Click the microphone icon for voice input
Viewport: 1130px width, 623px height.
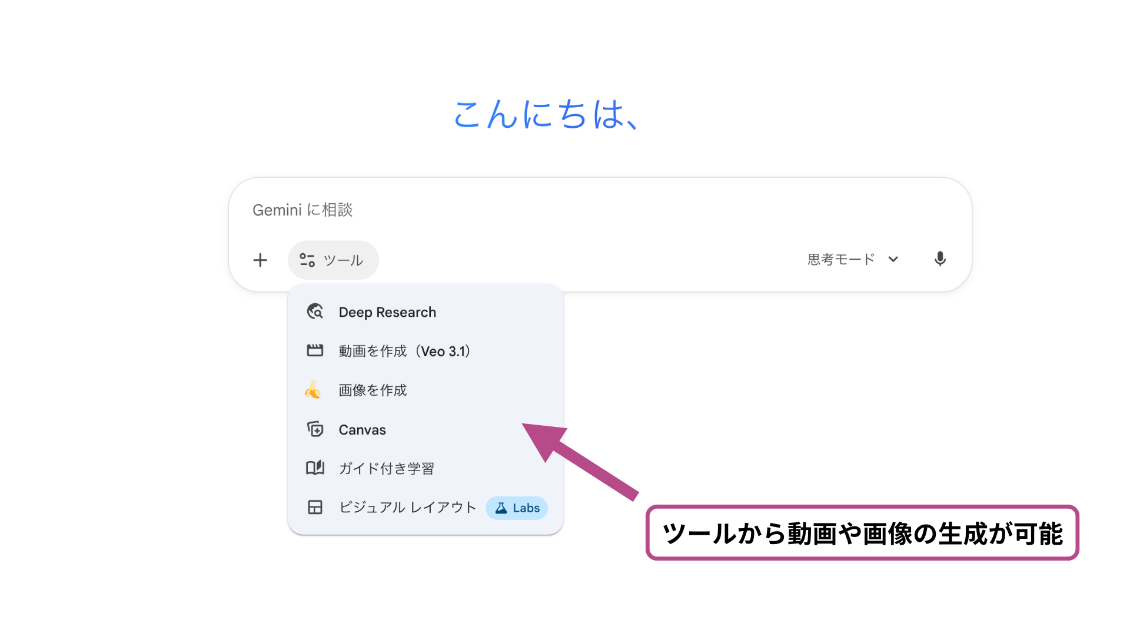[940, 259]
